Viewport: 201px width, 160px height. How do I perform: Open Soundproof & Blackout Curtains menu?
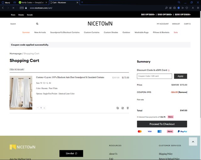coord(65,32)
